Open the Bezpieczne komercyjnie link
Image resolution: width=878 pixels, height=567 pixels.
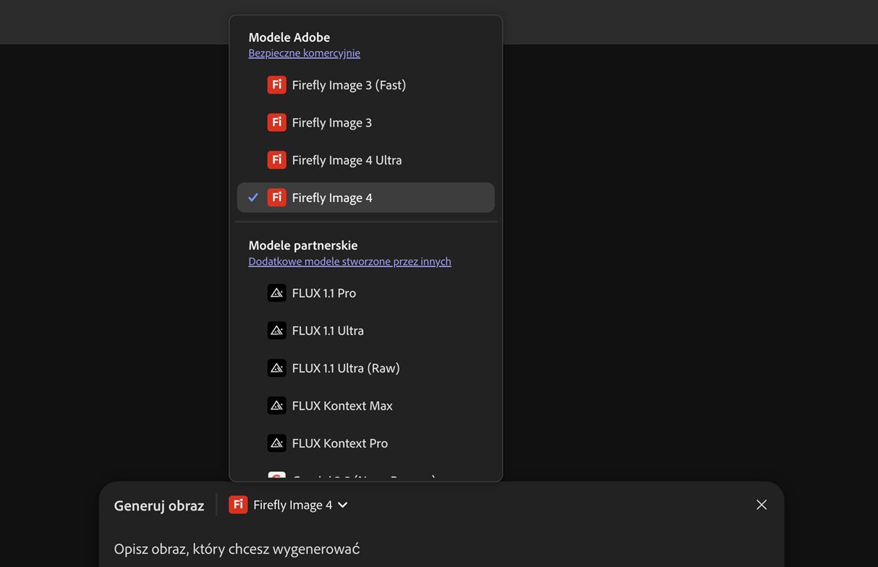[304, 53]
